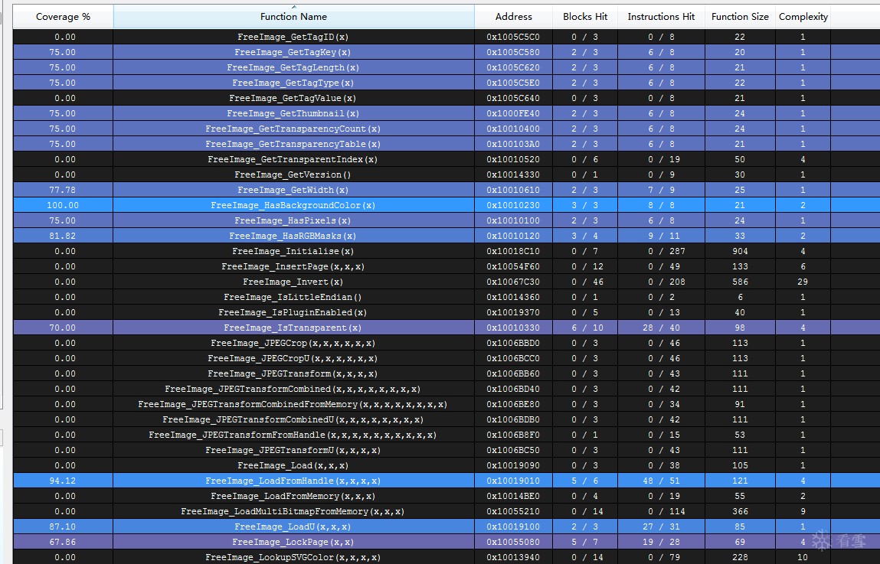Click the 87.10 coverage percentage cell
880x564 pixels.
point(62,527)
